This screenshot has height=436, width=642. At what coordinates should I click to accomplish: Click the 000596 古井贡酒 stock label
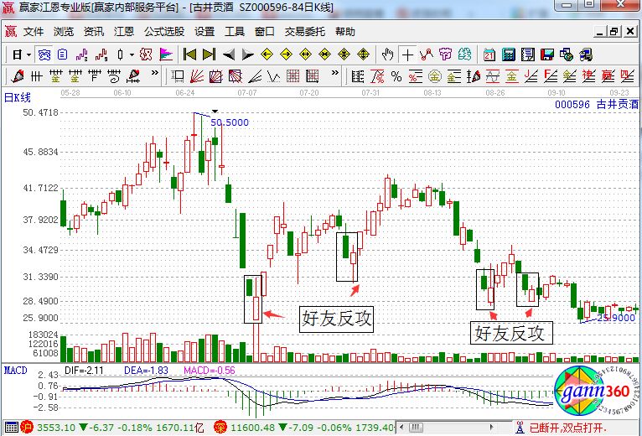[596, 105]
